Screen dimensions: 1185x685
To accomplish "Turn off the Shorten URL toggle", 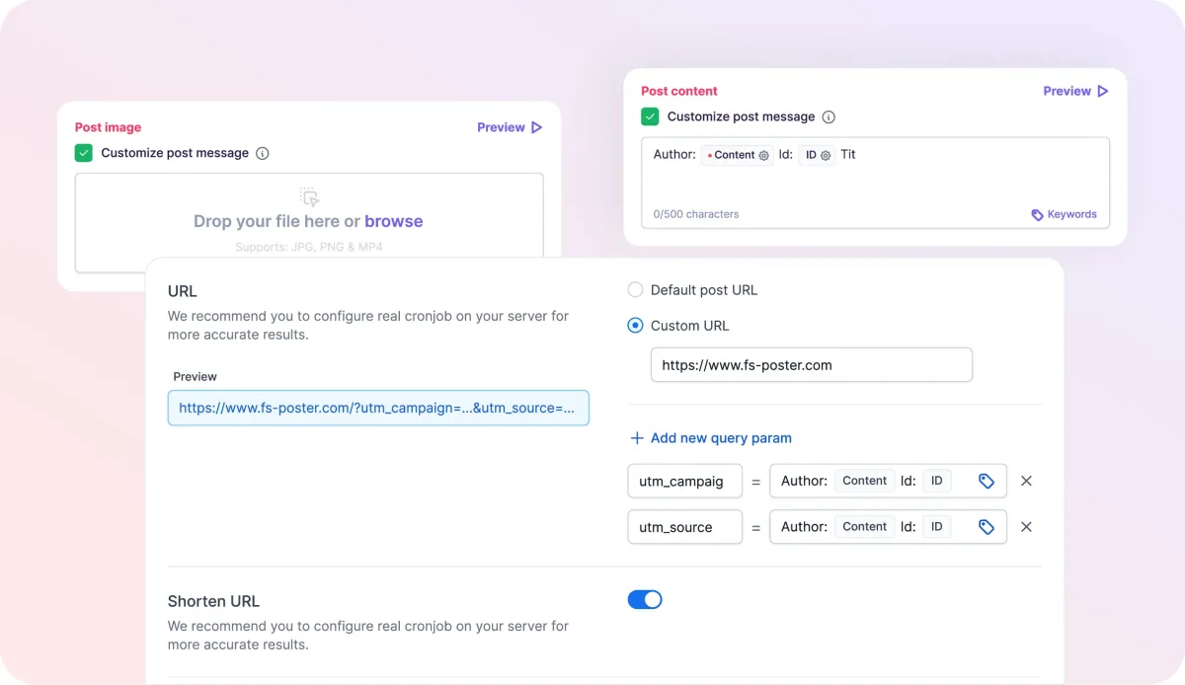I will 645,599.
